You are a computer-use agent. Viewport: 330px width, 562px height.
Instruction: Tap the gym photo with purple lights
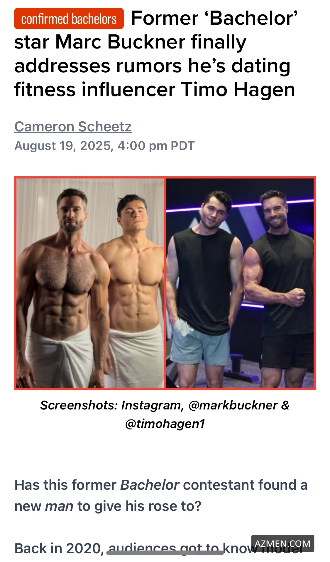click(x=240, y=283)
